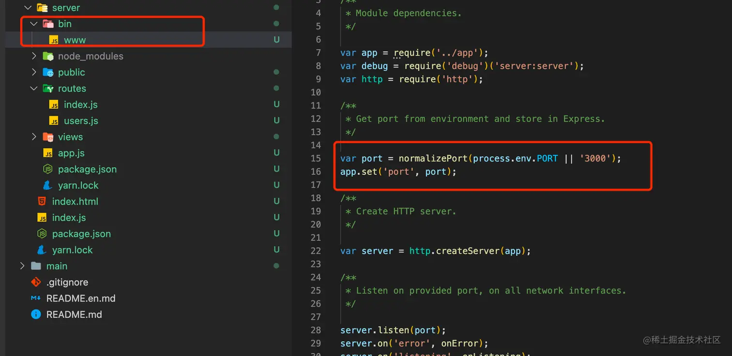The width and height of the screenshot is (732, 356).
Task: Open app.js file
Action: coord(71,153)
